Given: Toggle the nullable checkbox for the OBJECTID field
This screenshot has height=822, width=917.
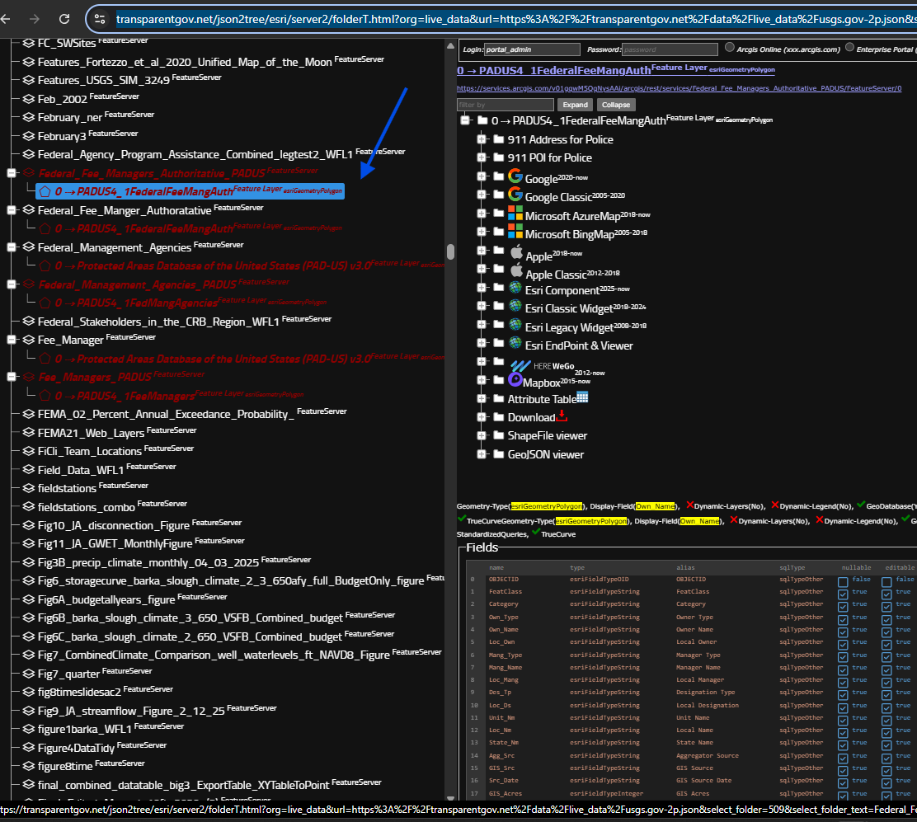Looking at the screenshot, I should pyautogui.click(x=842, y=581).
